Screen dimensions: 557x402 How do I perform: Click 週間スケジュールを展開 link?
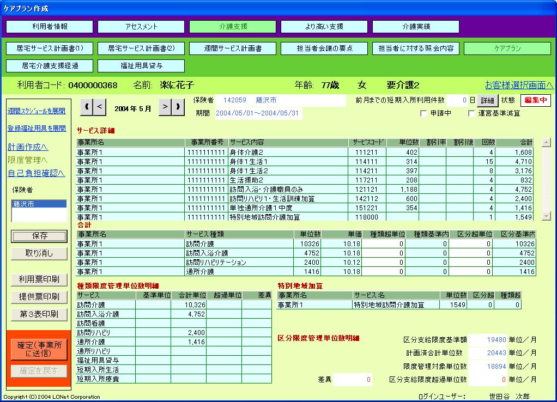(x=37, y=111)
